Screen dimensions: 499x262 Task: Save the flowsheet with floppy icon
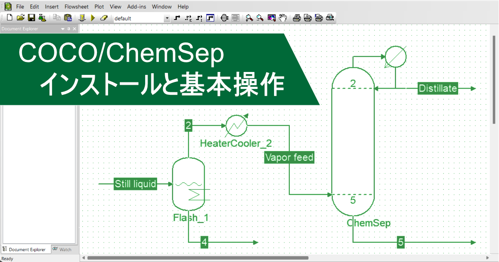point(31,18)
